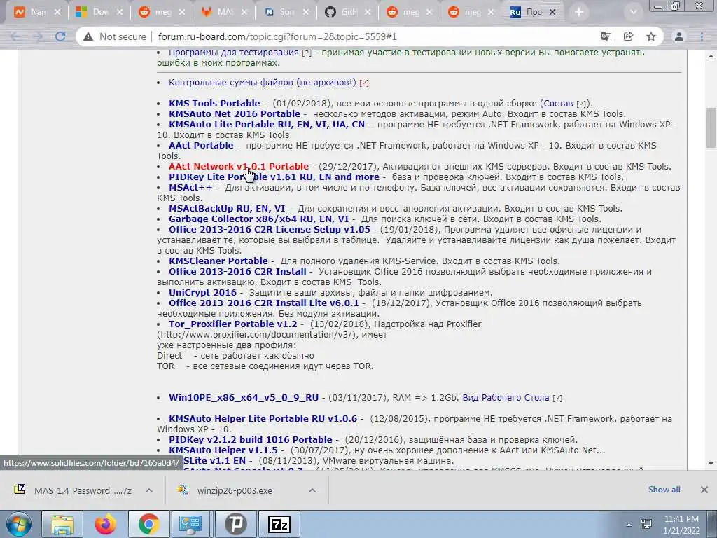The width and height of the screenshot is (717, 538).
Task: Open the Windows Start menu
Action: tap(18, 524)
